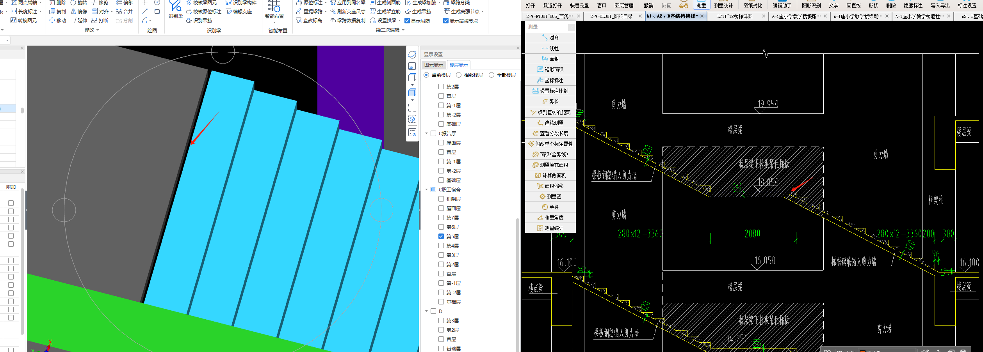The image size is (983, 352).
Task: Click 快看云盘 in CAD viewer toolbar
Action: tap(579, 5)
